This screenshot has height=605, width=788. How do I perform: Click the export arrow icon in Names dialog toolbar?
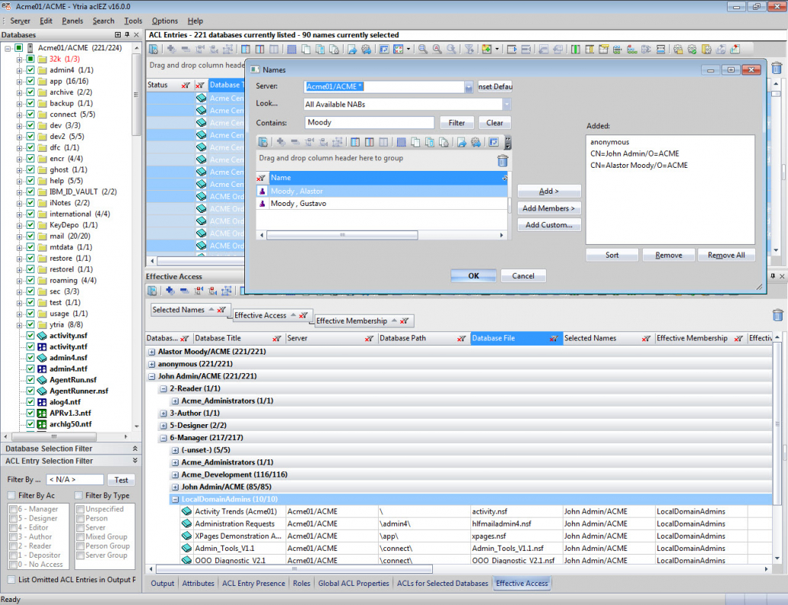point(461,143)
